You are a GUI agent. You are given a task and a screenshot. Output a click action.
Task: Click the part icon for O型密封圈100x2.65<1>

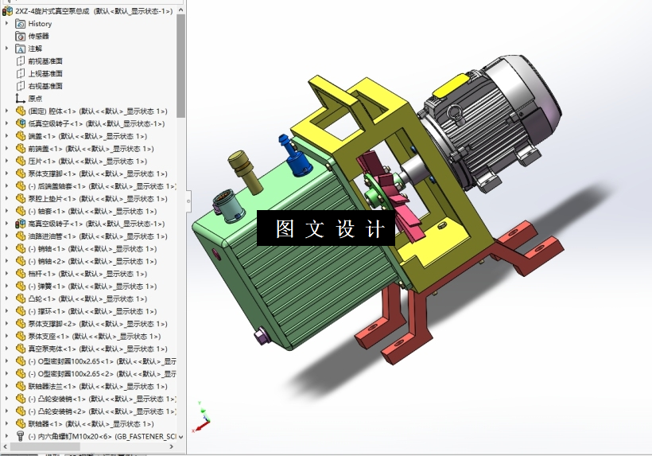click(21, 361)
